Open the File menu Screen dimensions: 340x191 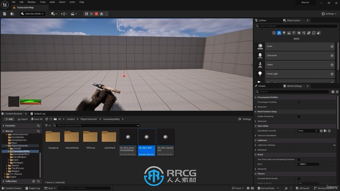point(14,2)
